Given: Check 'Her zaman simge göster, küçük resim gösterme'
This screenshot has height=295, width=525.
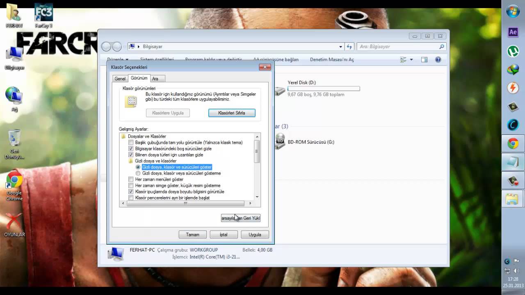Looking at the screenshot, I should [131, 185].
